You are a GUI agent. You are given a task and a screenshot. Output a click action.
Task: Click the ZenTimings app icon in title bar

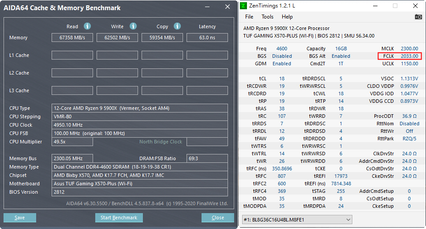pyautogui.click(x=243, y=6)
